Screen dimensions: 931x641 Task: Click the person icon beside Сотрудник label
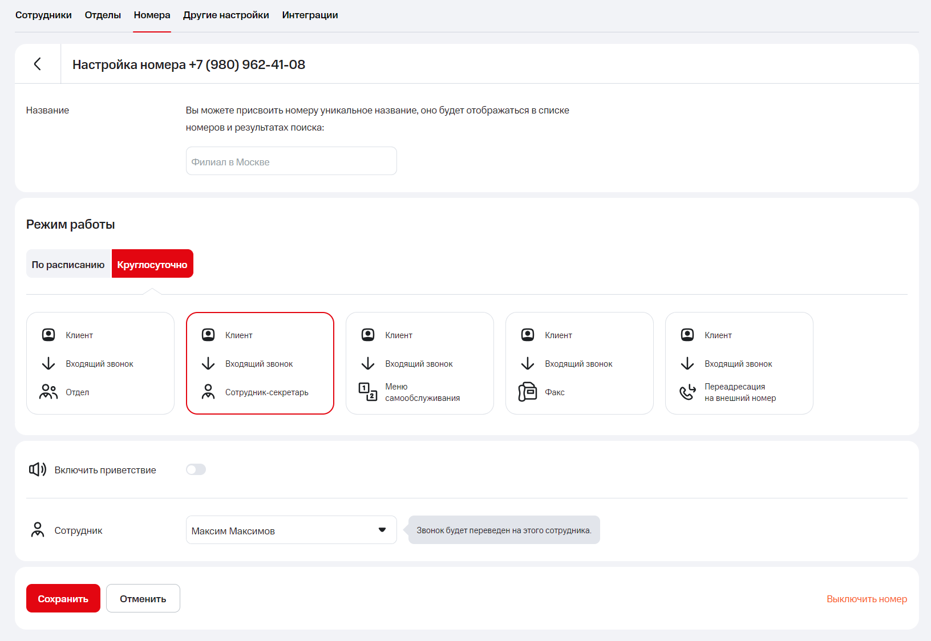coord(38,530)
